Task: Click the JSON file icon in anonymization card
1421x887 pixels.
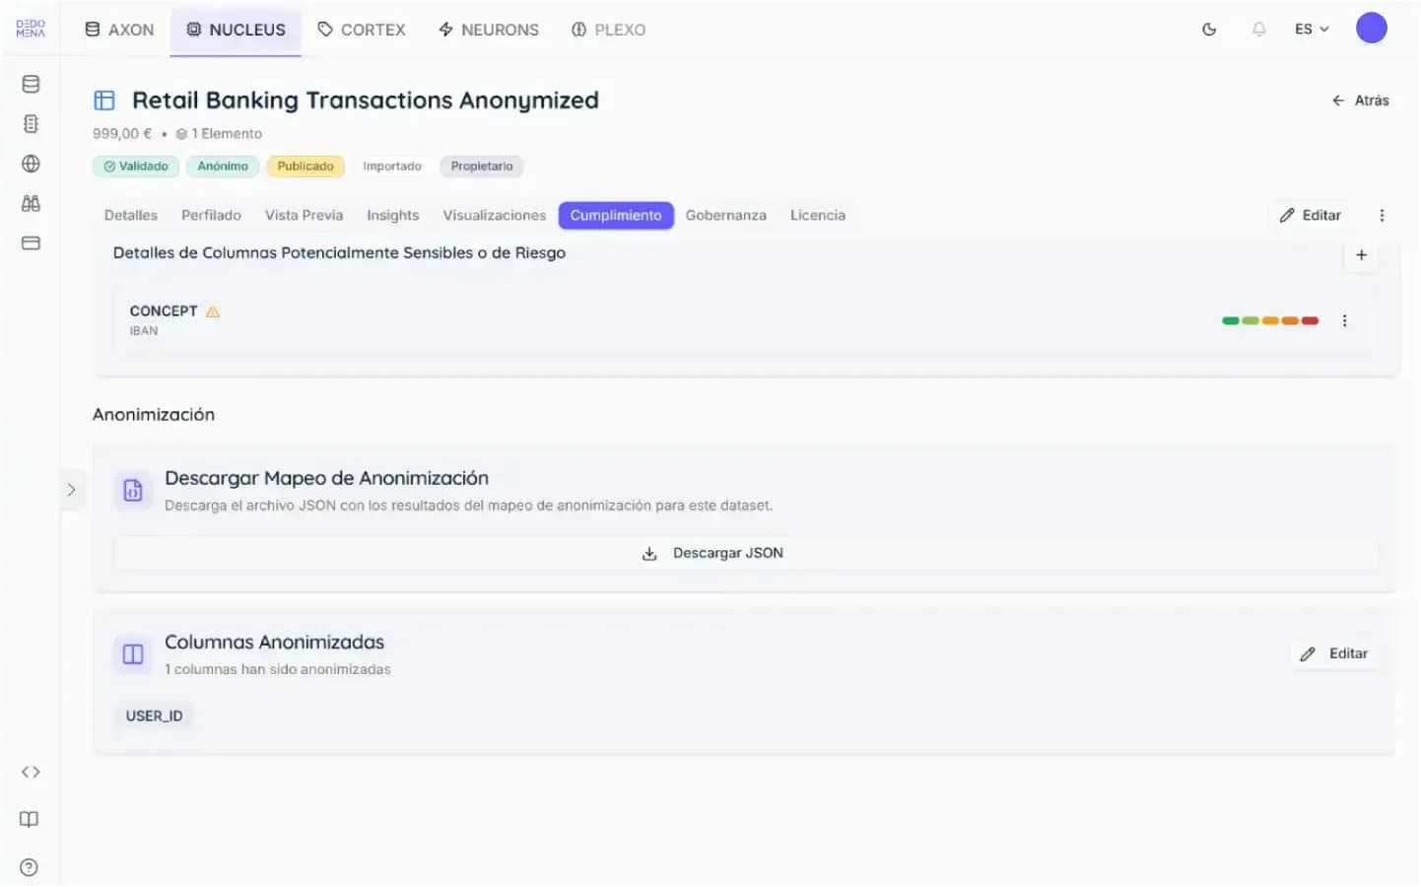Action: click(133, 491)
